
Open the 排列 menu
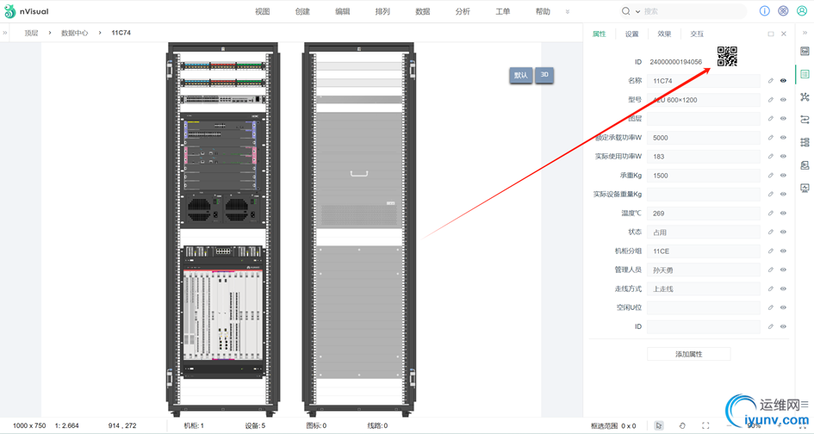pyautogui.click(x=382, y=11)
